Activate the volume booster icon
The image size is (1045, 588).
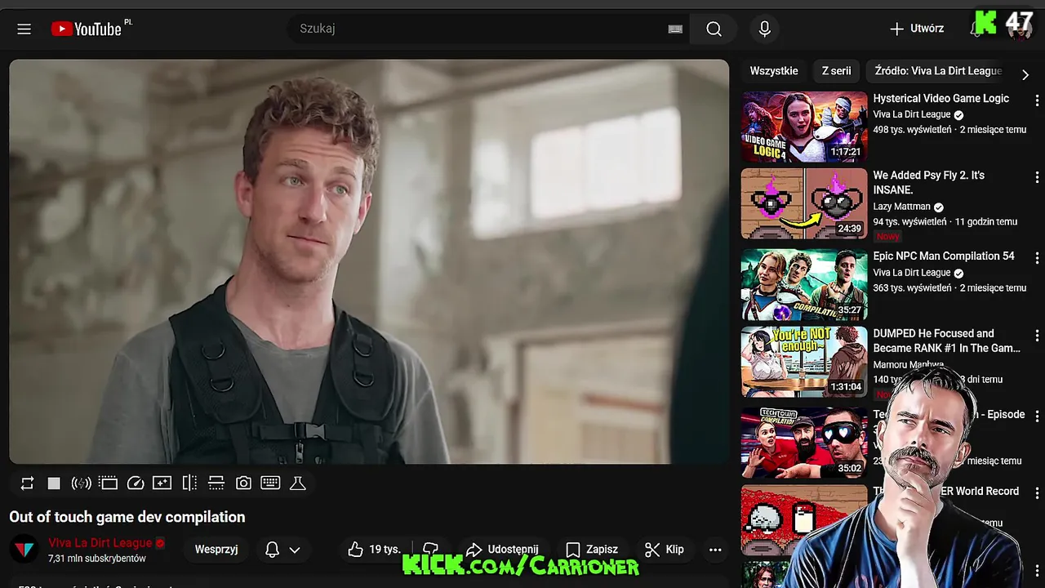81,483
